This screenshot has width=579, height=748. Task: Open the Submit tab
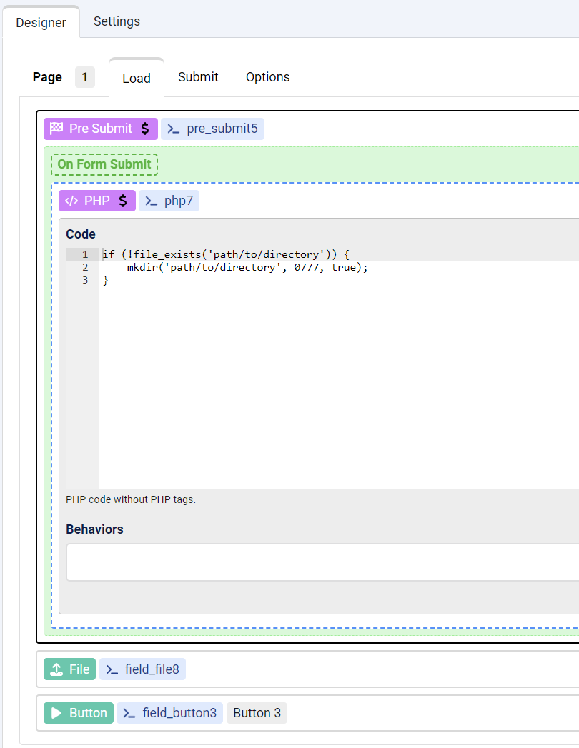198,77
